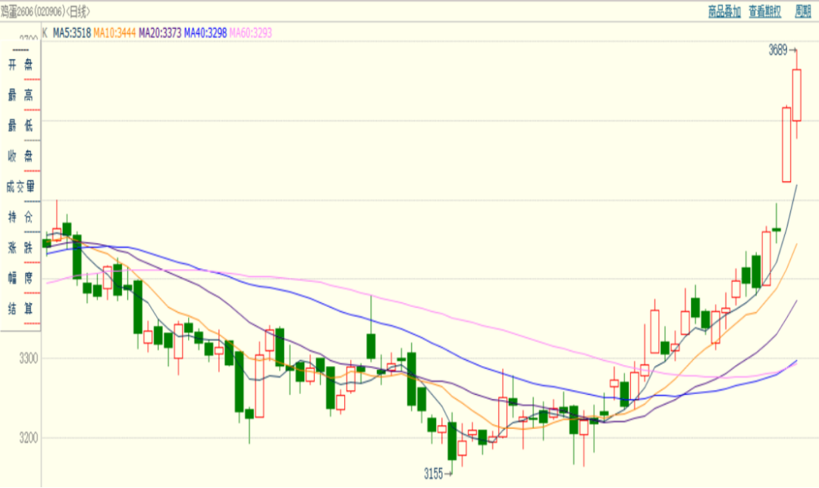Click the 收盘 row in info panel

coord(20,155)
